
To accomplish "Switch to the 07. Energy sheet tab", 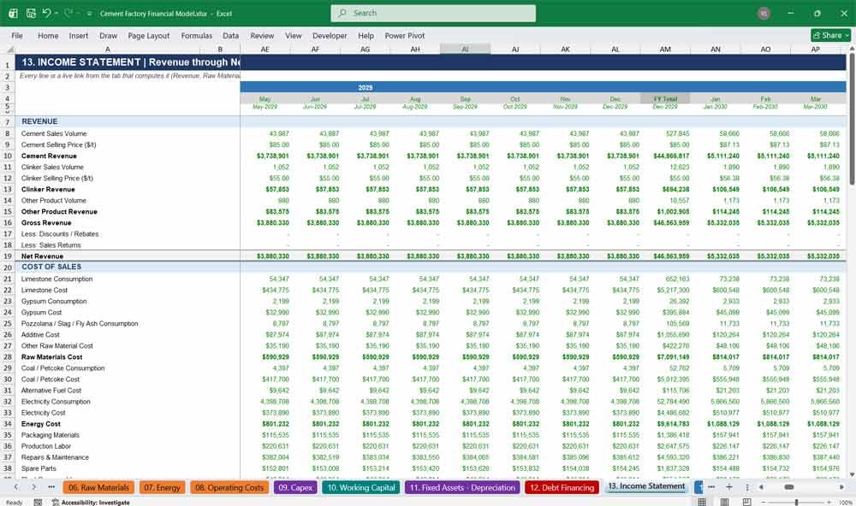I will click(162, 487).
